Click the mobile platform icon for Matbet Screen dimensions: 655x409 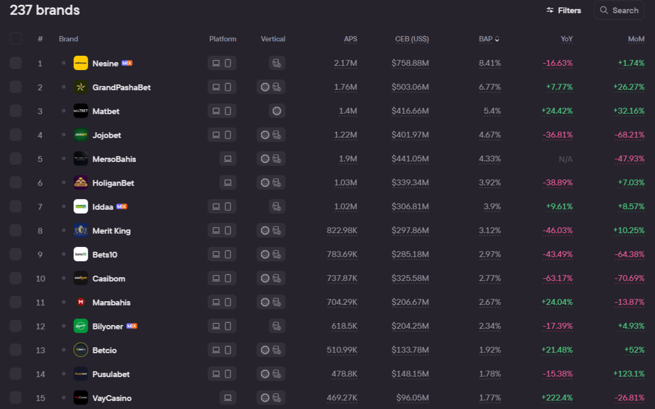click(228, 111)
